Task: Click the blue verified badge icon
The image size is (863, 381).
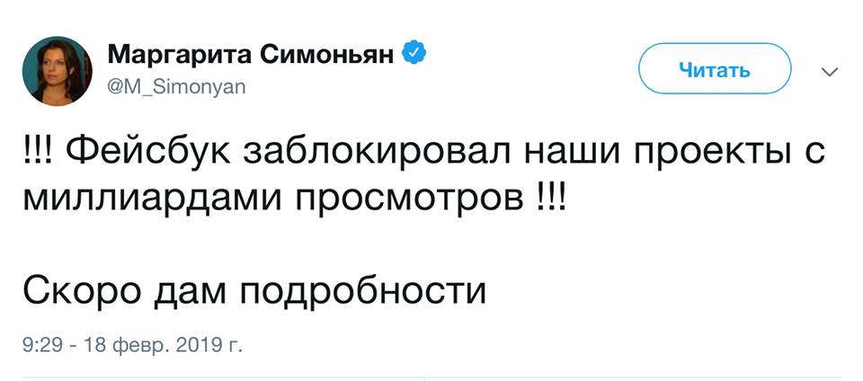Action: pyautogui.click(x=412, y=55)
